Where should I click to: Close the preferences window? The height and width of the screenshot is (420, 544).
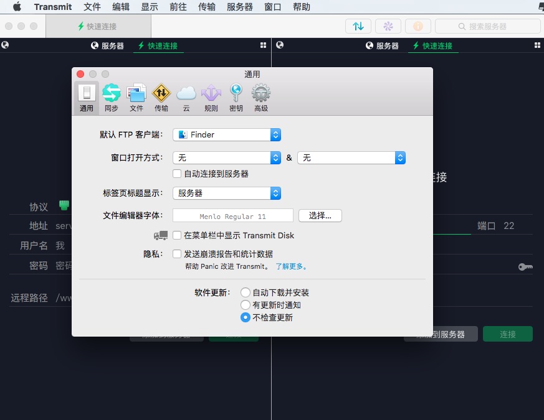(x=80, y=74)
